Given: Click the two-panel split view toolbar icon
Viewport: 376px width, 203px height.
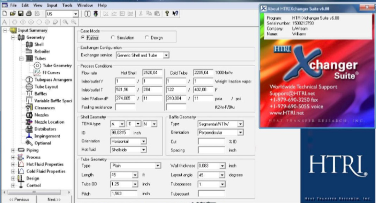Looking at the screenshot, I should tap(87, 14).
